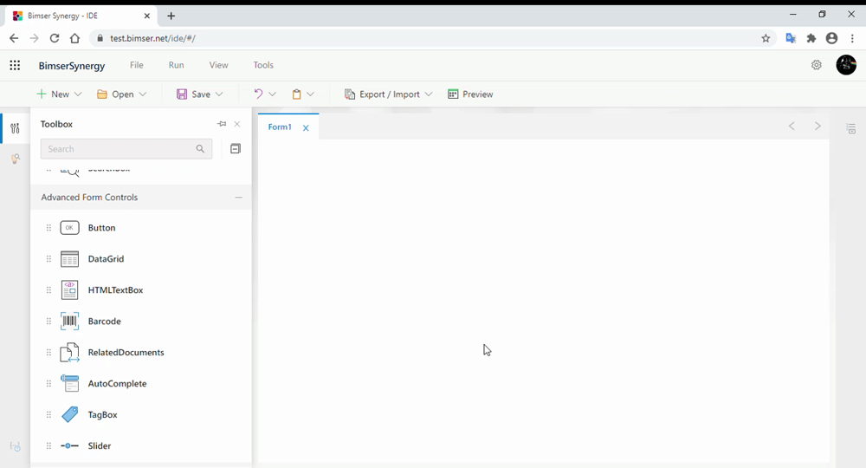Screen dimensions: 866x468
Task: Click the HTMLTextBox control icon
Action: tap(70, 290)
